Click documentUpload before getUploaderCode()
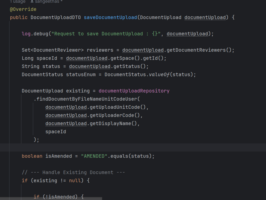 pyautogui.click(x=66, y=115)
